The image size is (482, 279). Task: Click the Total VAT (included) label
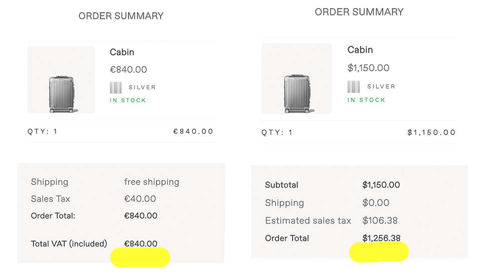(x=69, y=243)
